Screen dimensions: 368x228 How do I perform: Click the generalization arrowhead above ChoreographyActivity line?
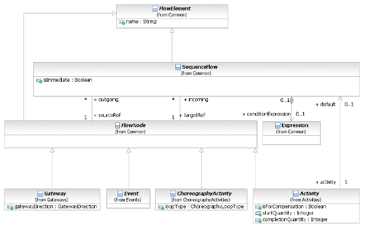pyautogui.click(x=201, y=150)
